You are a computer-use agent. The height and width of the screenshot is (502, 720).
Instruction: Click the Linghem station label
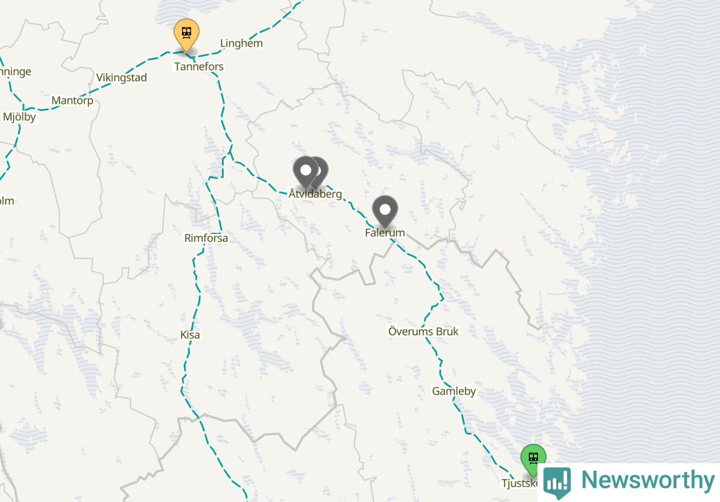coord(241,43)
